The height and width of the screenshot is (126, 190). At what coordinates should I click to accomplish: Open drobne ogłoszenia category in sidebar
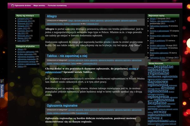click(x=25, y=54)
